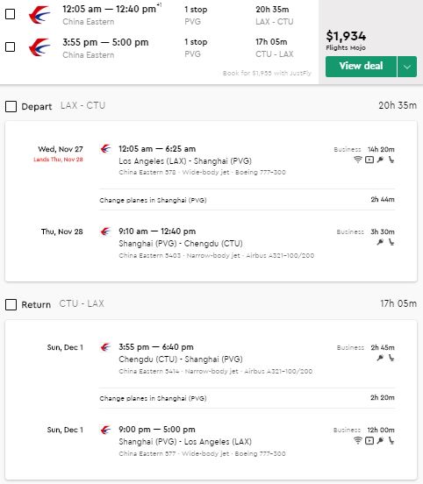Image resolution: width=423 pixels, height=484 pixels.
Task: Check the 12:05 am outbound flight checkbox
Action: [x=11, y=14]
